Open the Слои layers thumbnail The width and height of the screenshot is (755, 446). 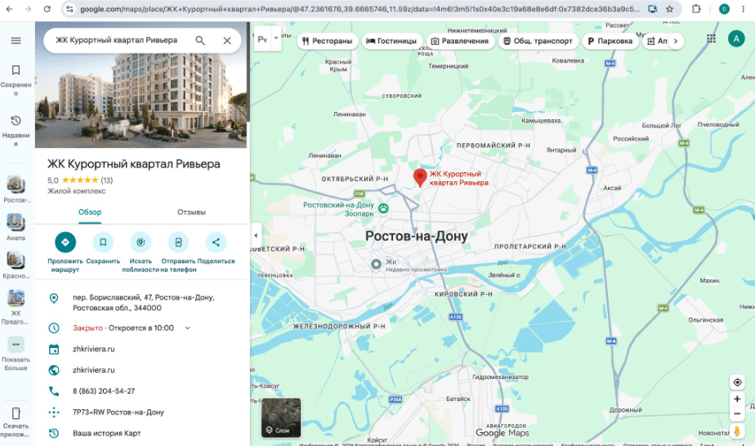point(281,417)
